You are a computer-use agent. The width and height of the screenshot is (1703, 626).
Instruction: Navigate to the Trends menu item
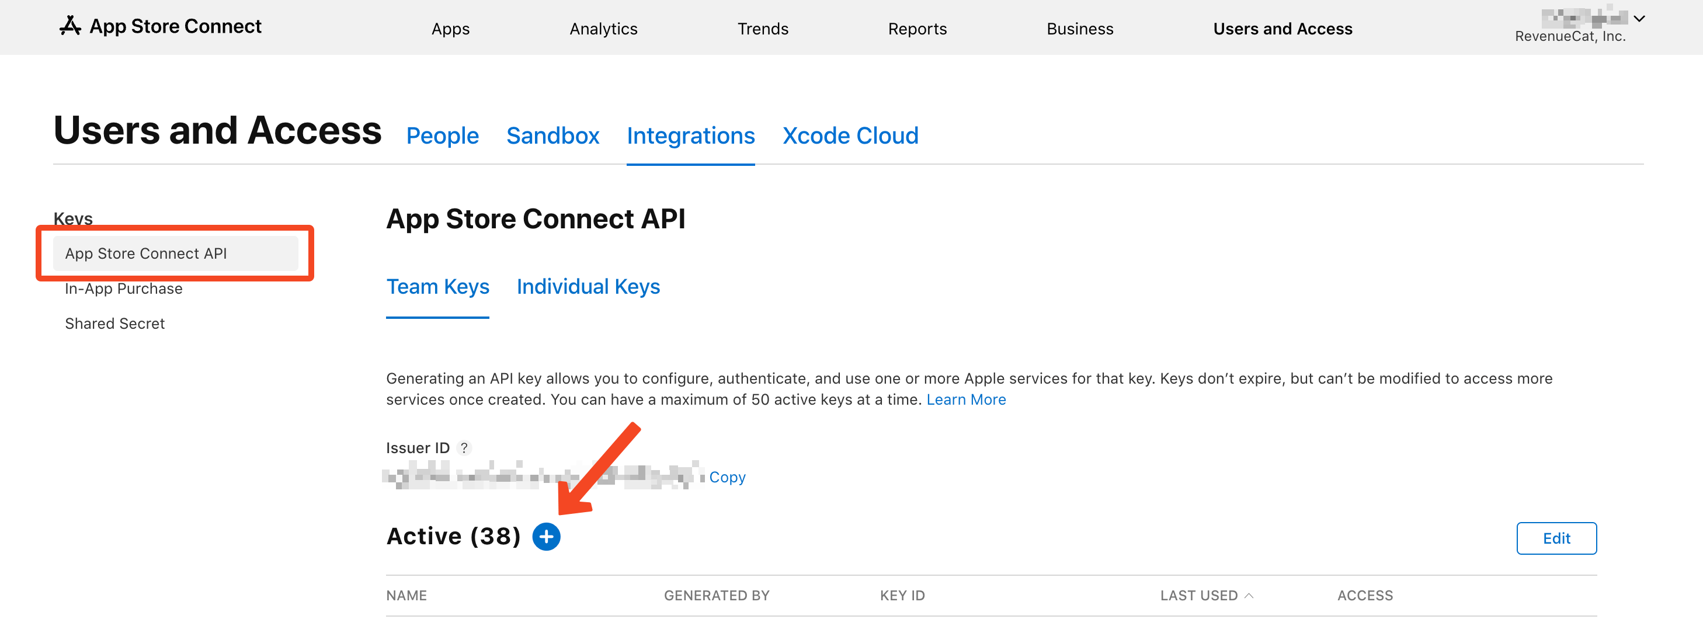[763, 29]
